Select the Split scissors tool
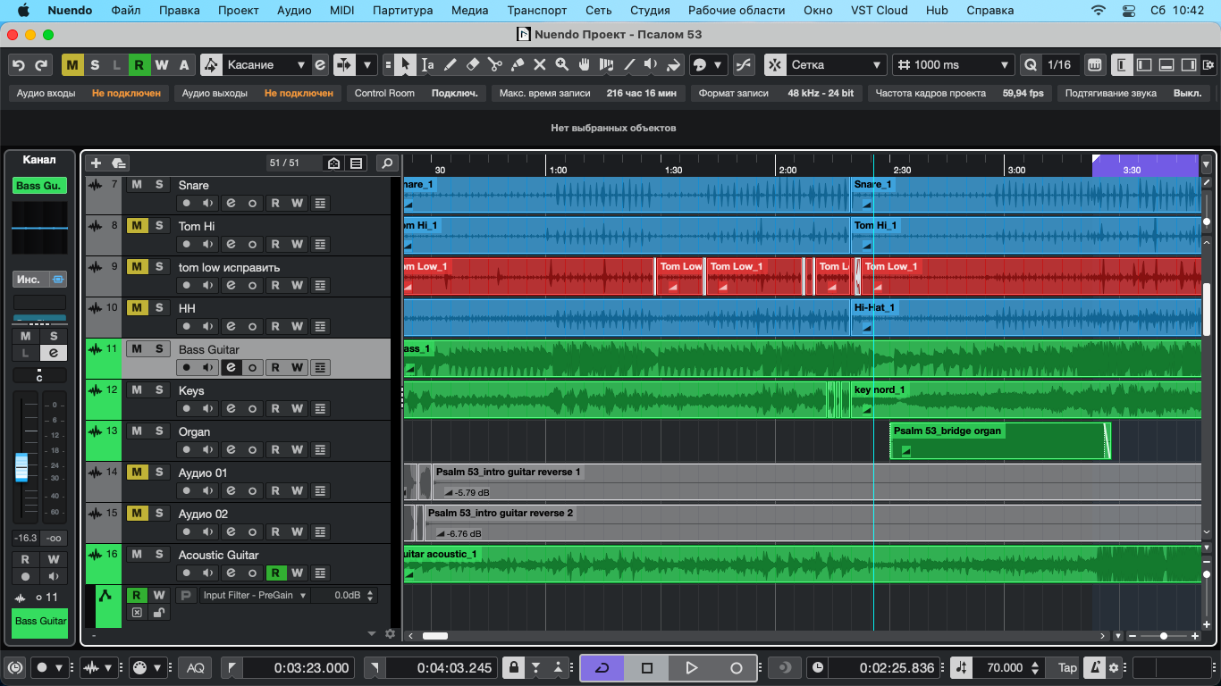The height and width of the screenshot is (686, 1221). pos(495,64)
